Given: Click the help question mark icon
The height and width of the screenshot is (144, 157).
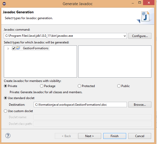Looking at the screenshot, I should [8, 136].
